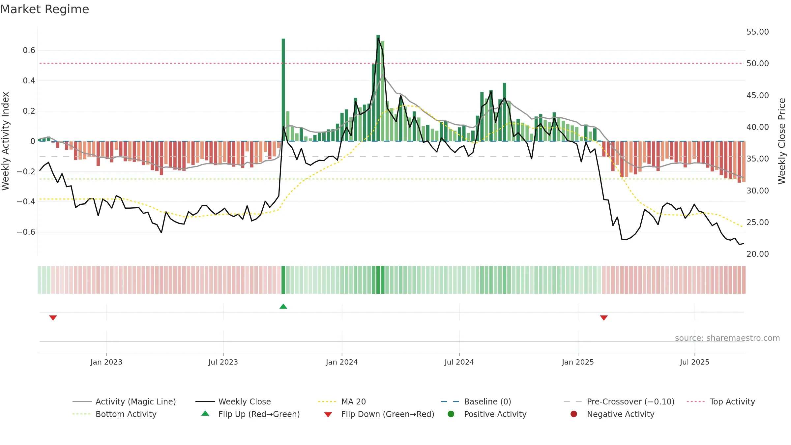Click Weekly Close Price axis title

pos(782,141)
